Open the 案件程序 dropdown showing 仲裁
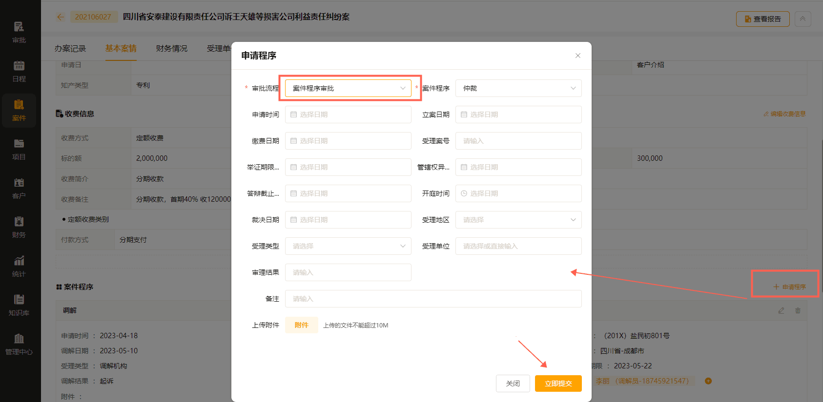The image size is (823, 402). pyautogui.click(x=518, y=88)
